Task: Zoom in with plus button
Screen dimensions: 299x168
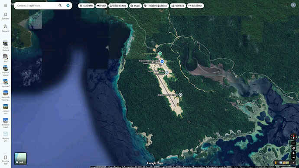Action: click(293, 153)
